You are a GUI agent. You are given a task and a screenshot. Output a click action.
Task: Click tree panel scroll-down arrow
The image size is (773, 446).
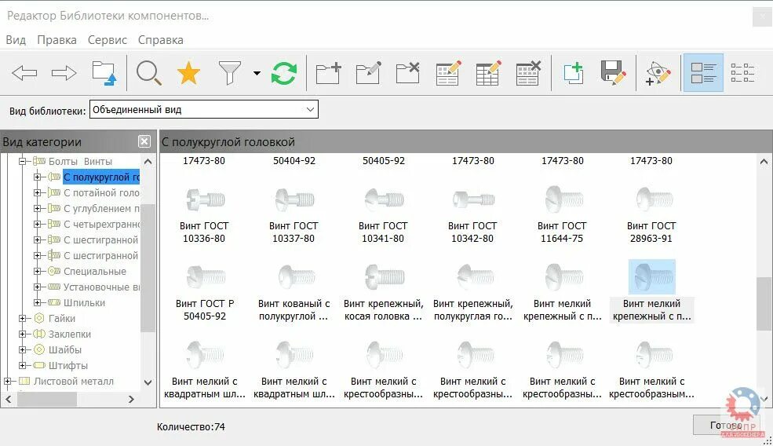tap(148, 382)
